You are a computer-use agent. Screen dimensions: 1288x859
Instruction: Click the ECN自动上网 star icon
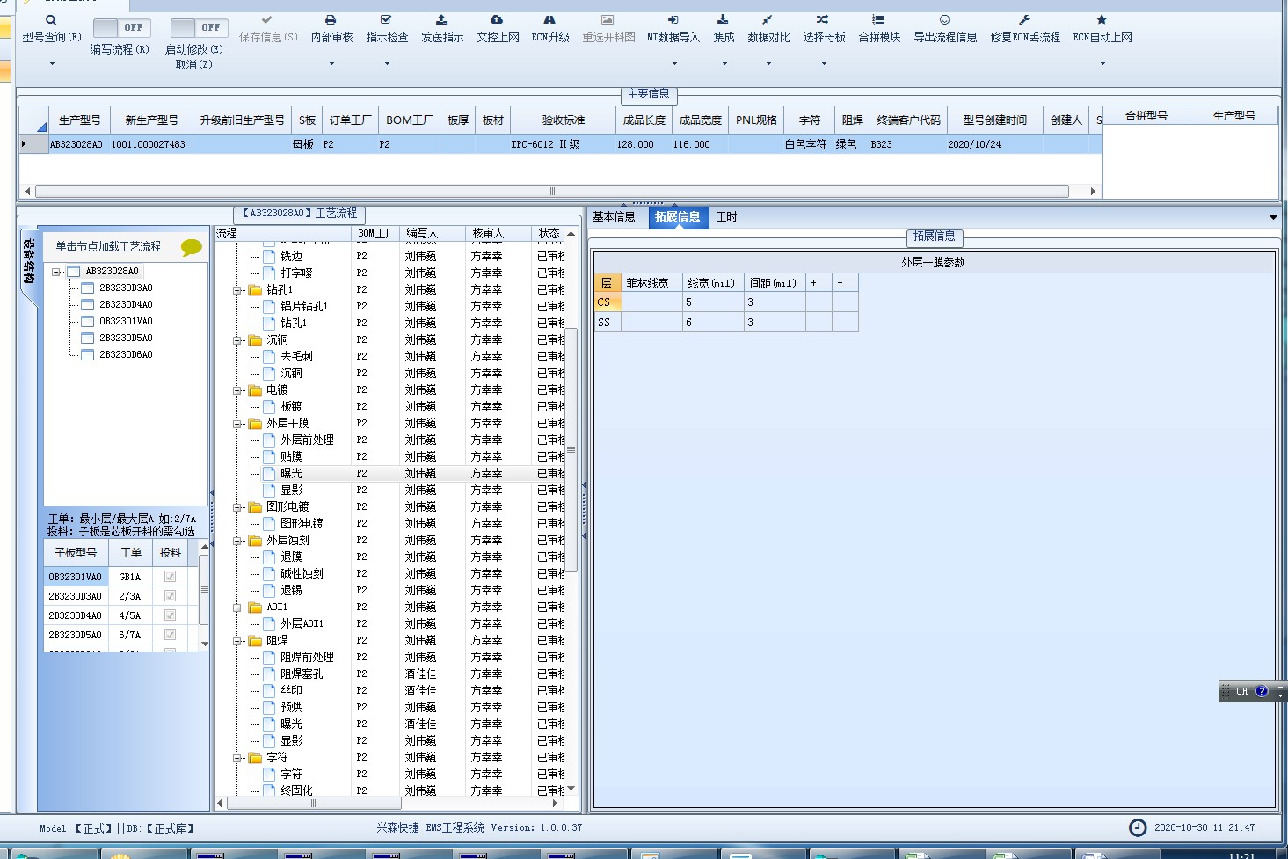[1102, 19]
